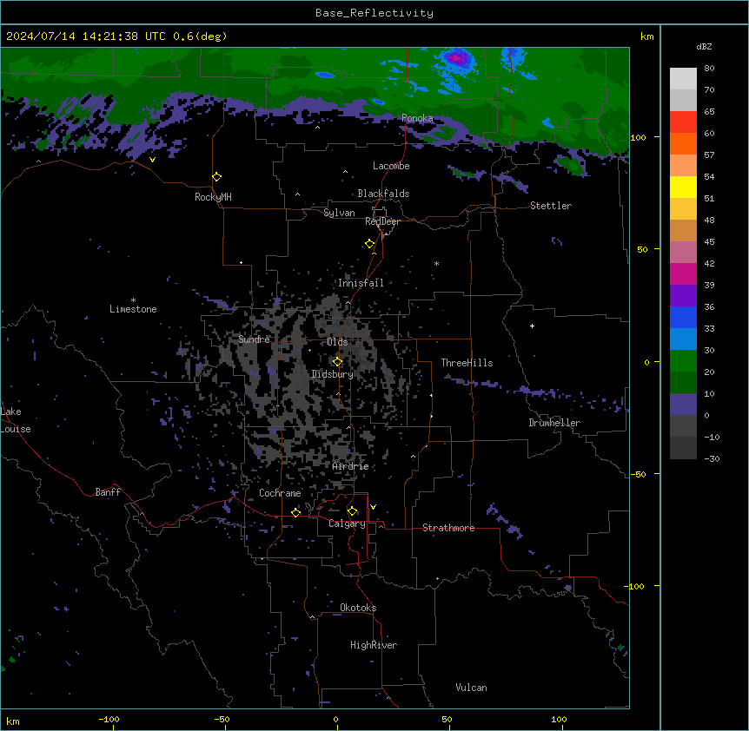Click the Calgary city label
The width and height of the screenshot is (749, 731).
click(x=347, y=524)
